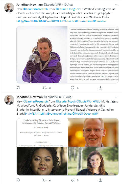Open the bit.ly/3An11b8 link

[x=34, y=114]
